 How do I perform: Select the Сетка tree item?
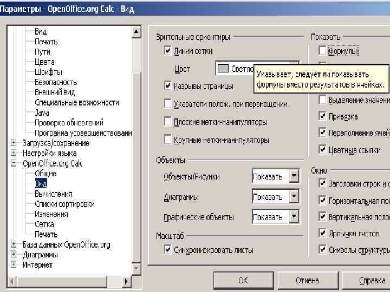point(44,224)
